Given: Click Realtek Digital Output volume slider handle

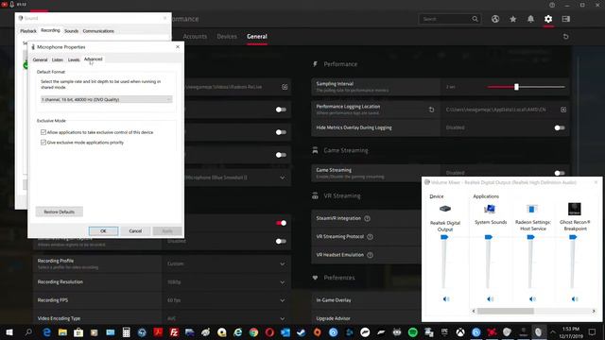Looking at the screenshot, I should pyautogui.click(x=444, y=237).
